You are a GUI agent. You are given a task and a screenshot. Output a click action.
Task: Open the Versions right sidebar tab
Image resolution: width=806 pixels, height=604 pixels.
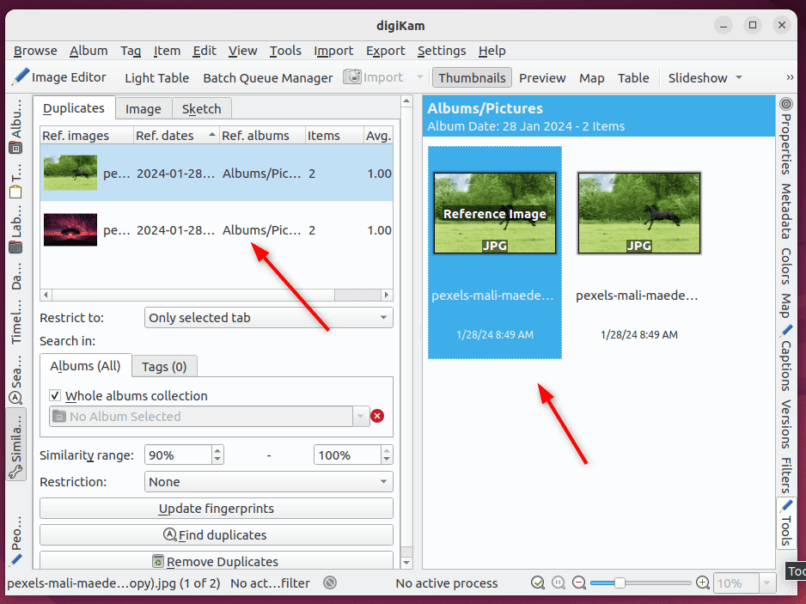[x=786, y=424]
